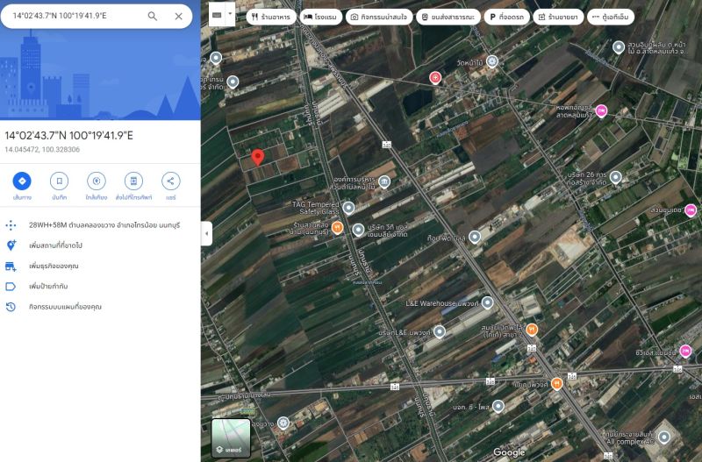The image size is (702, 462).
Task: Toggle the on-screen keyboard icon
Action: 217,15
